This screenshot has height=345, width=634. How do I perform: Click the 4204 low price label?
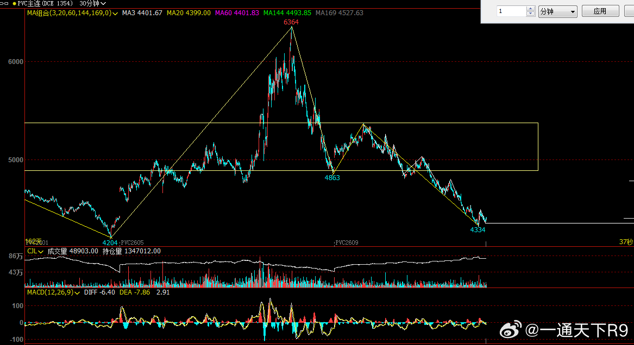[x=110, y=243]
